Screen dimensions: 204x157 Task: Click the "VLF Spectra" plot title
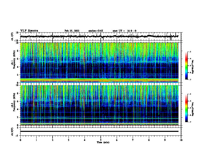pyautogui.click(x=29, y=31)
